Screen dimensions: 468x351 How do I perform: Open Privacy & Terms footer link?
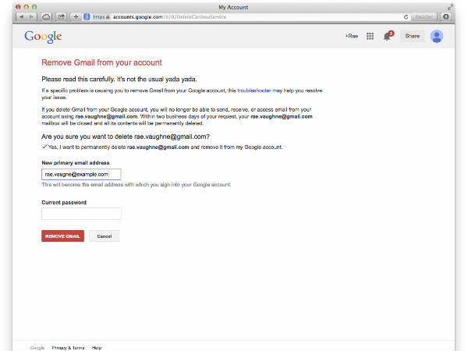[68, 347]
